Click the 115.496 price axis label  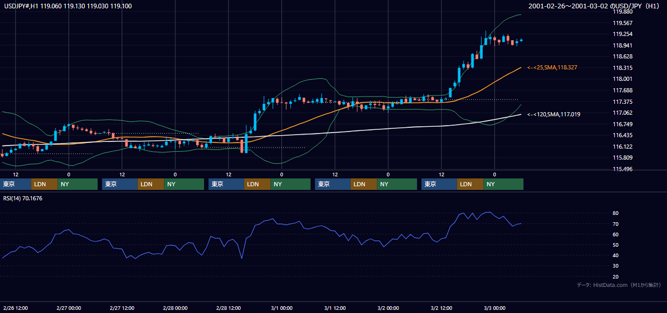click(x=623, y=169)
